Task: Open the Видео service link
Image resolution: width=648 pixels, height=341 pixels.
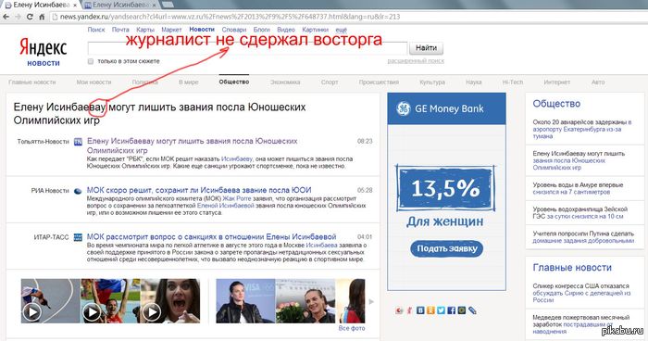Action: (x=286, y=30)
